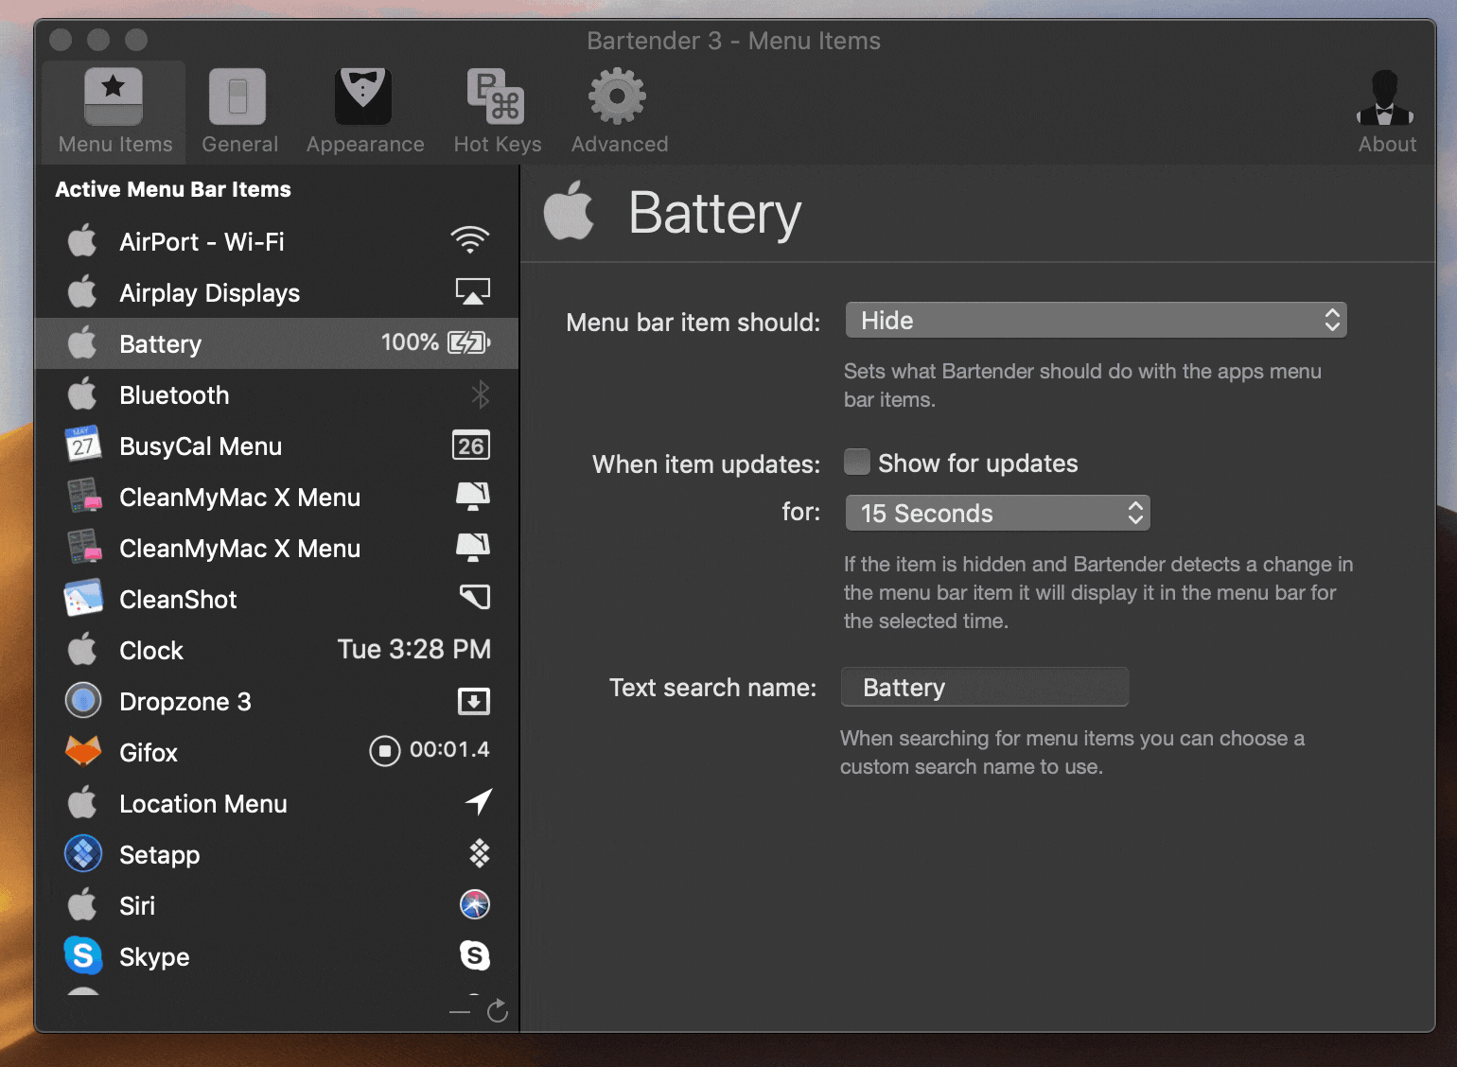Select AirPort - Wi-Fi in the list
The image size is (1457, 1067).
(x=276, y=241)
